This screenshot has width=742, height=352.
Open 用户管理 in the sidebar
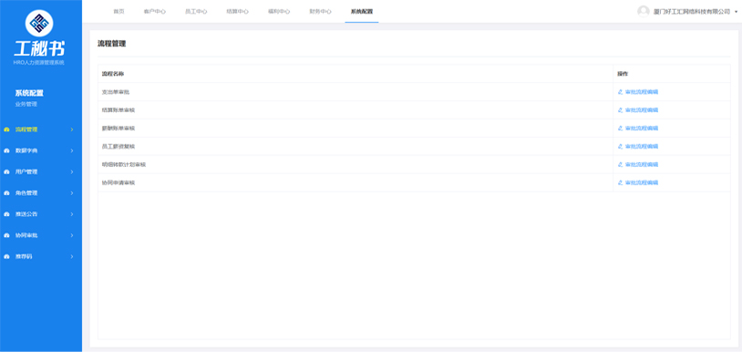26,172
